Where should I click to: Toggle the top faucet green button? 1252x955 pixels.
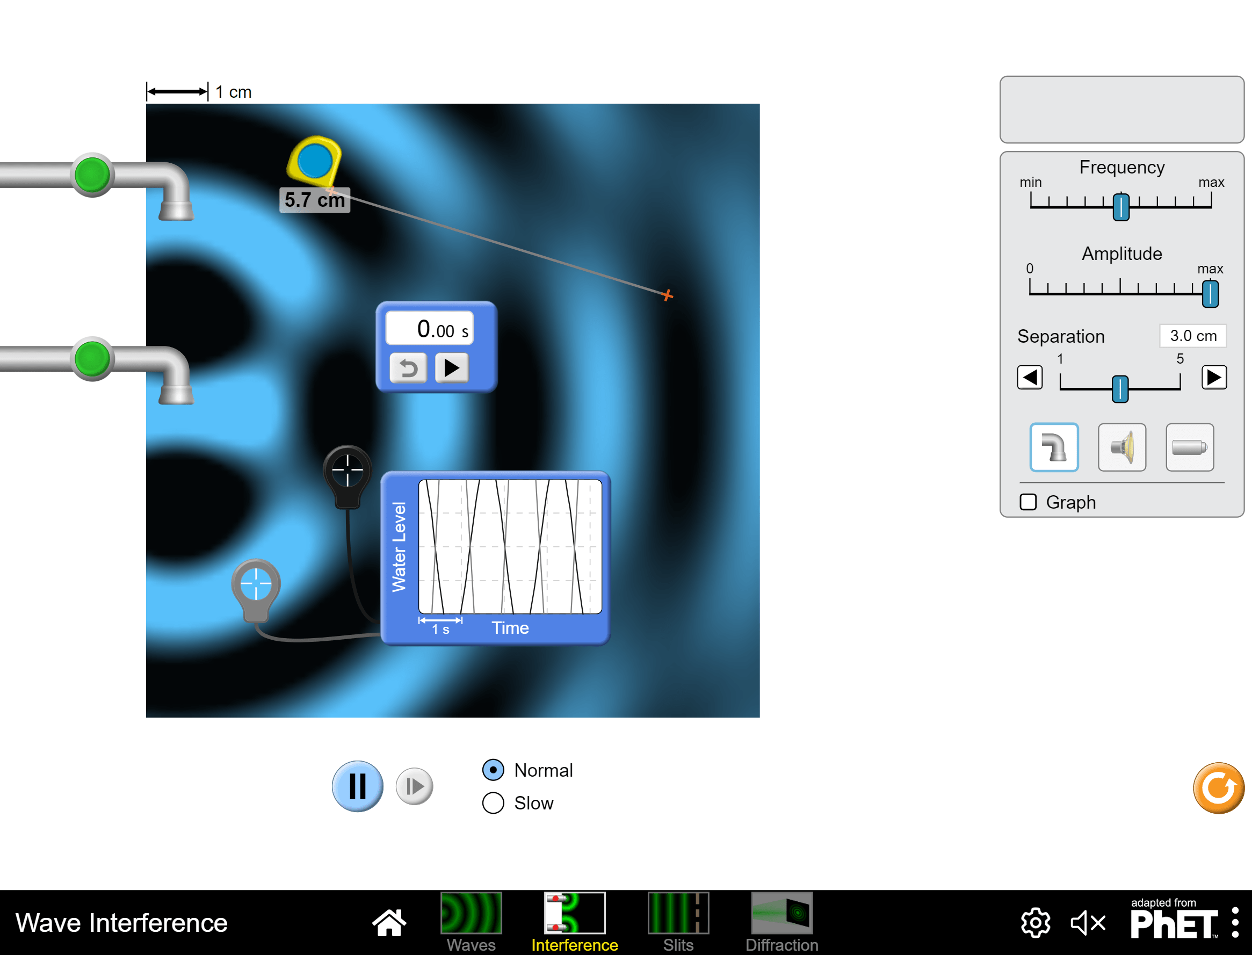92,175
